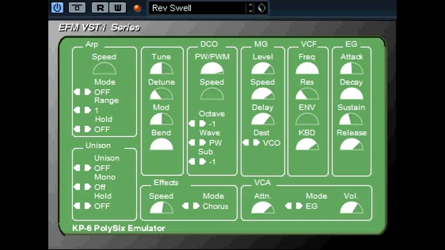Click the EG Decay knob
Screen dimensions: 445x250
click(x=351, y=94)
